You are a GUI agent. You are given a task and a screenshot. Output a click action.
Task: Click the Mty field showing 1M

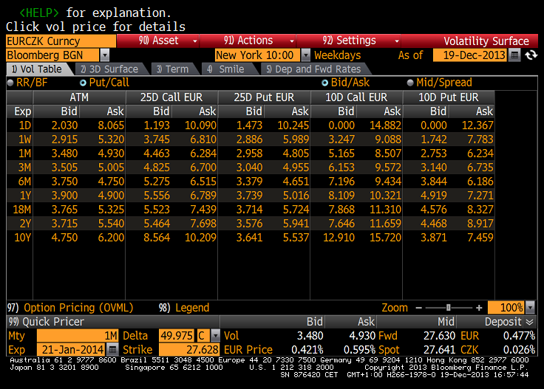point(78,336)
